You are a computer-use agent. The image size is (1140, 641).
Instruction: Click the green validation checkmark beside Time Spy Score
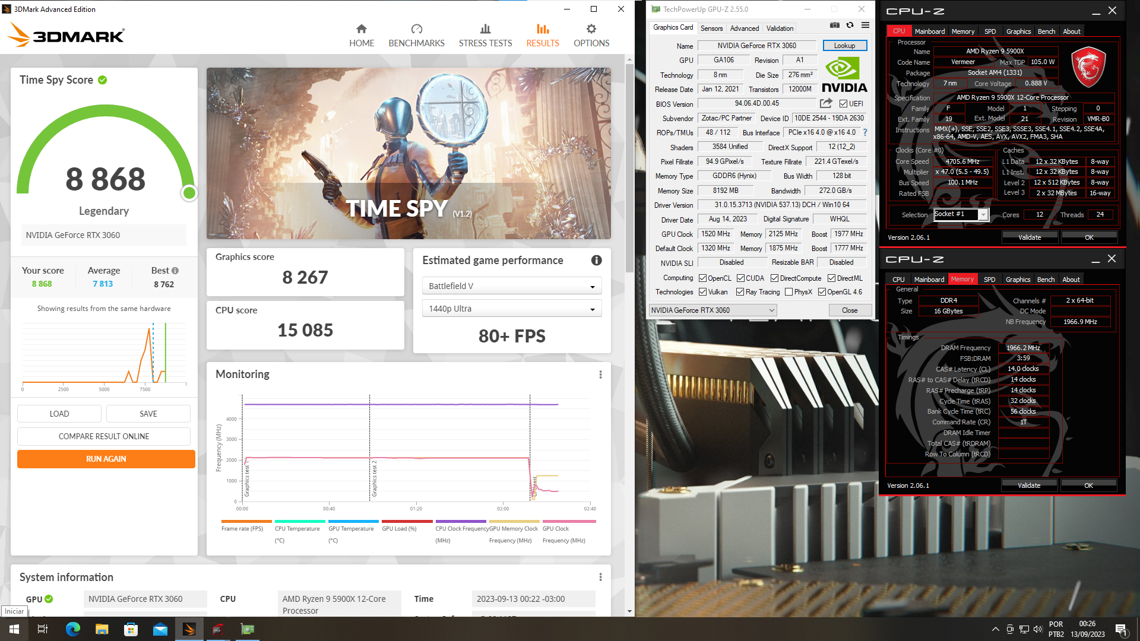(103, 80)
